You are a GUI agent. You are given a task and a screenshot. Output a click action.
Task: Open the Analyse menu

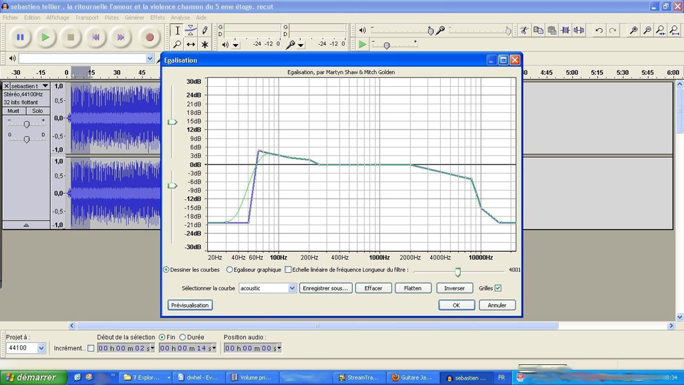tap(180, 17)
